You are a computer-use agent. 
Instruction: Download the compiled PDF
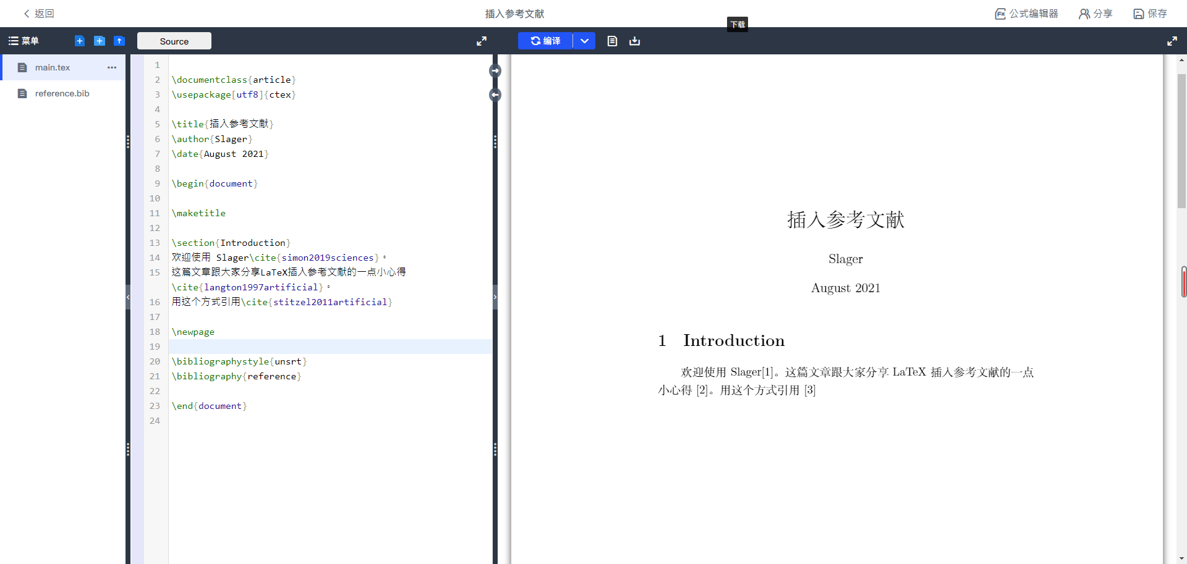pos(634,41)
